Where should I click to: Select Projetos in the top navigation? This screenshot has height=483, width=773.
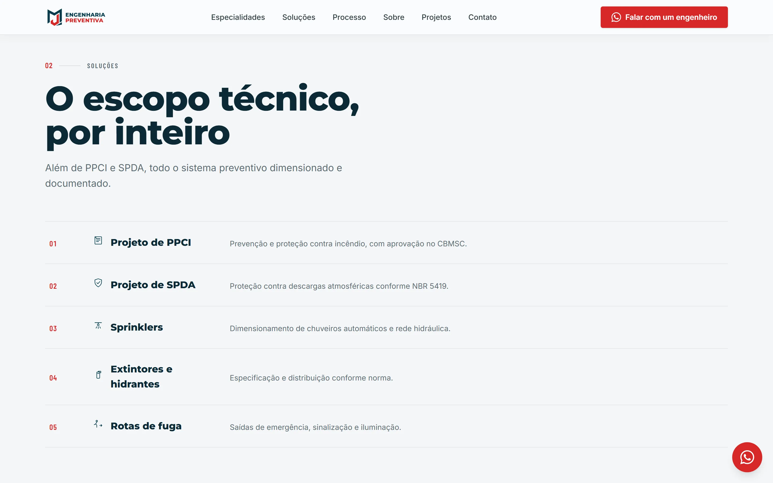tap(436, 17)
